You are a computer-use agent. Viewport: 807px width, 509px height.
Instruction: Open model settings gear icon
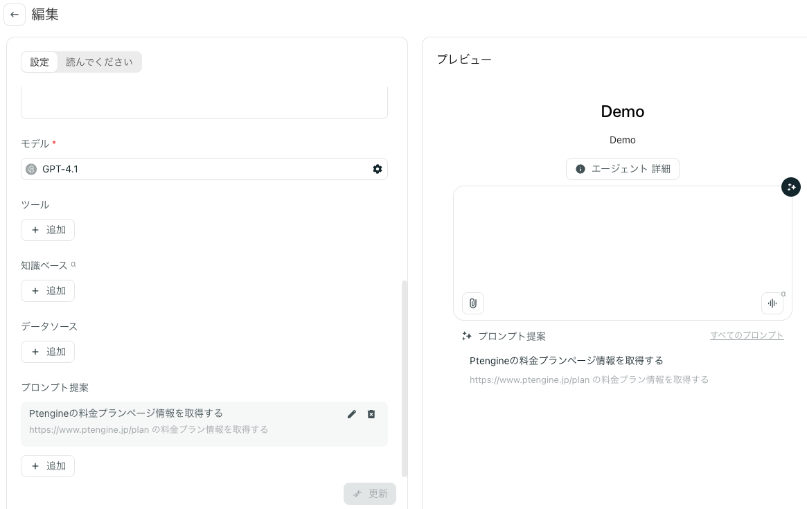pos(378,169)
